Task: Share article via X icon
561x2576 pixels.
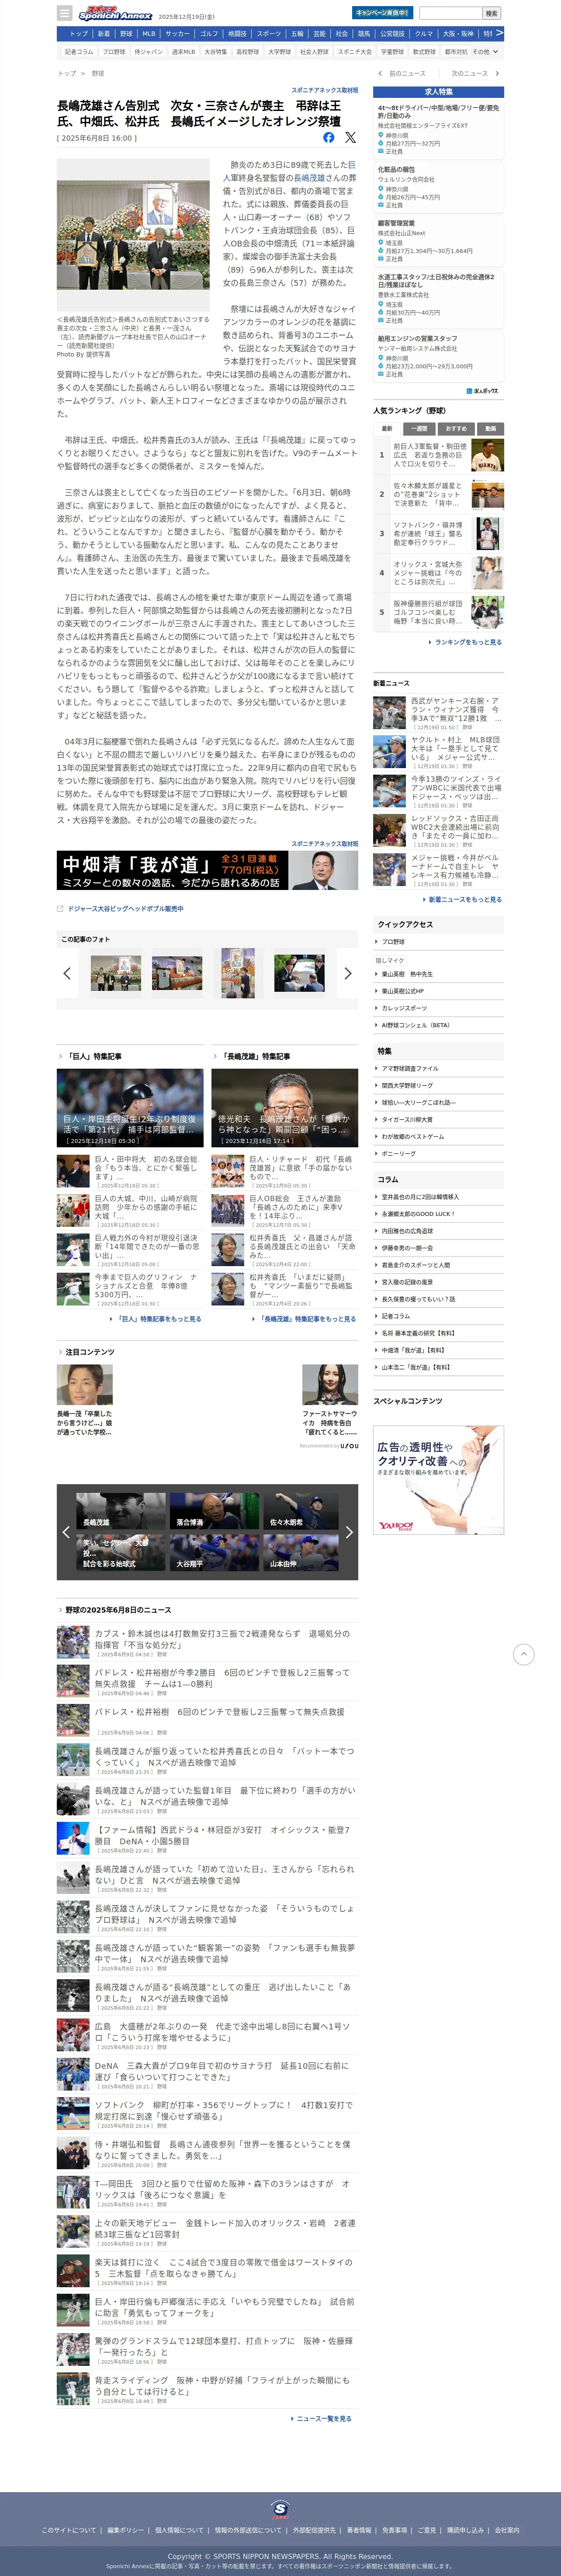Action: pos(350,137)
